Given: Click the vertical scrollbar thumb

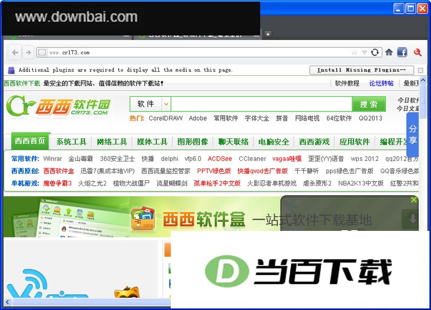Looking at the screenshot, I should [423, 101].
